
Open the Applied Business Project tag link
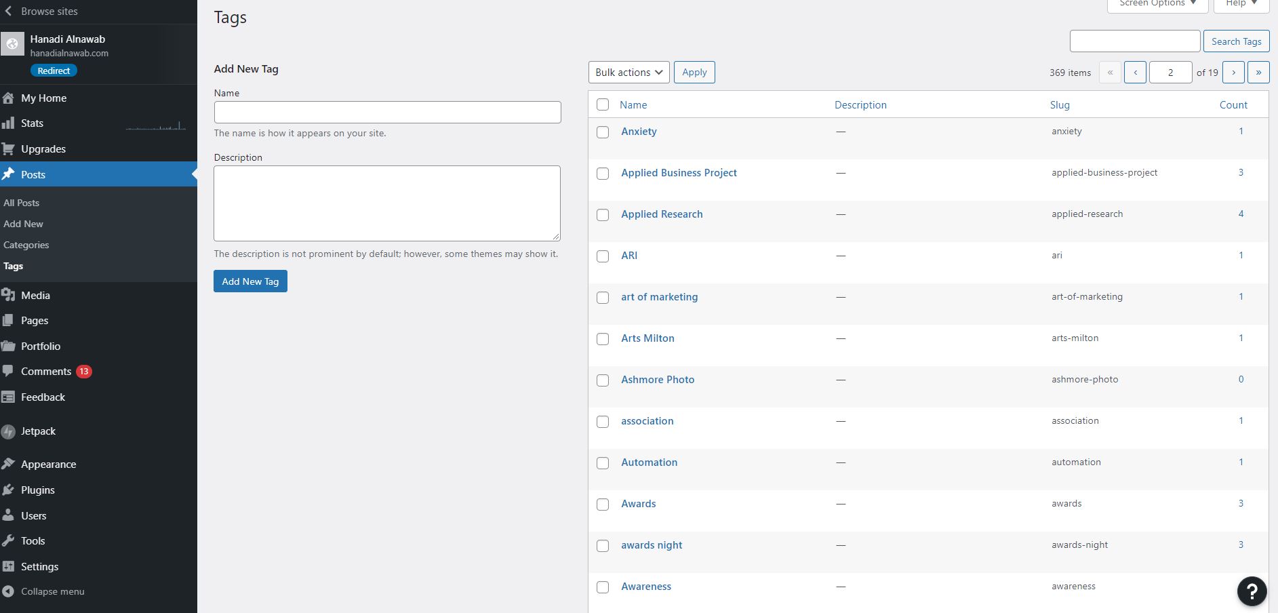(x=679, y=173)
